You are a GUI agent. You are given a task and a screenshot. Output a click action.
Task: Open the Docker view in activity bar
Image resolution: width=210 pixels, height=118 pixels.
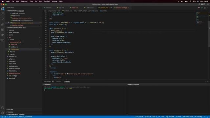pos(3,35)
